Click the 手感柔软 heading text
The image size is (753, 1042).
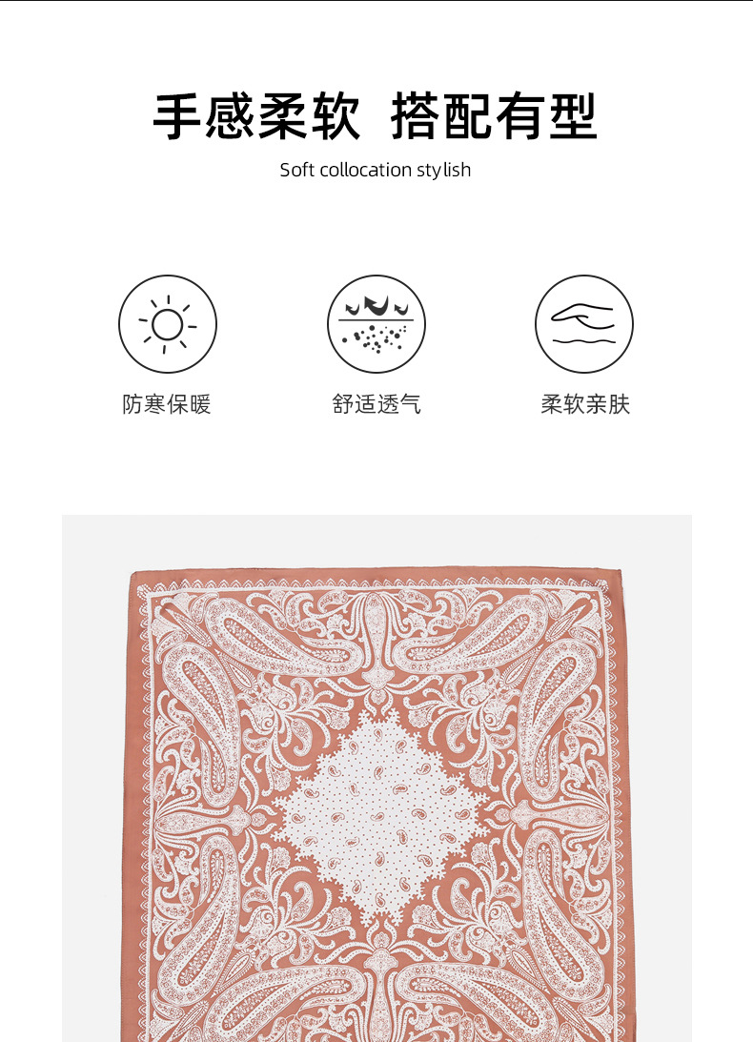click(x=256, y=117)
